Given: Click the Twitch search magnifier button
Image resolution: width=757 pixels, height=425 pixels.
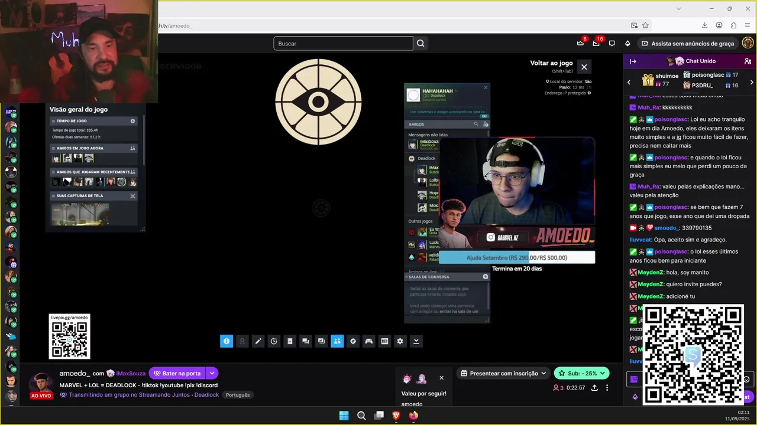Looking at the screenshot, I should 420,43.
